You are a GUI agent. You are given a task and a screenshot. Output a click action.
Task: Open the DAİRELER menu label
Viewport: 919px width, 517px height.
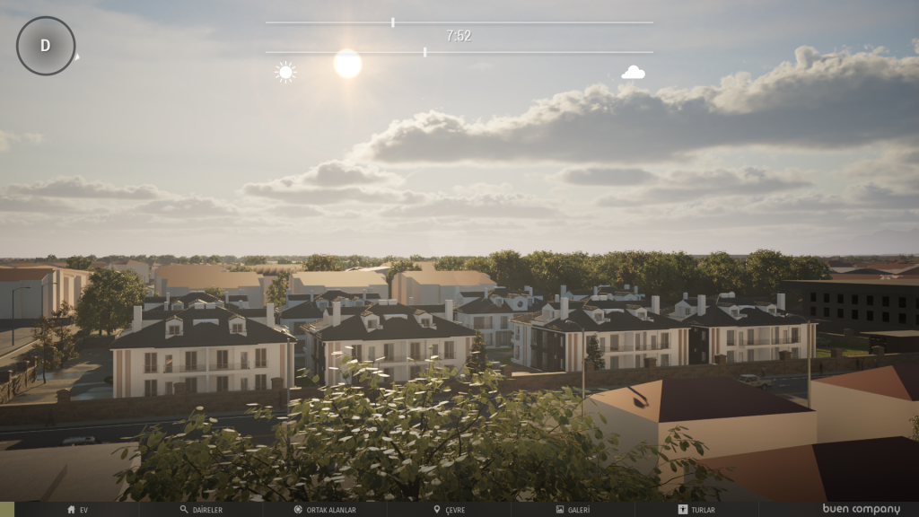click(207, 510)
